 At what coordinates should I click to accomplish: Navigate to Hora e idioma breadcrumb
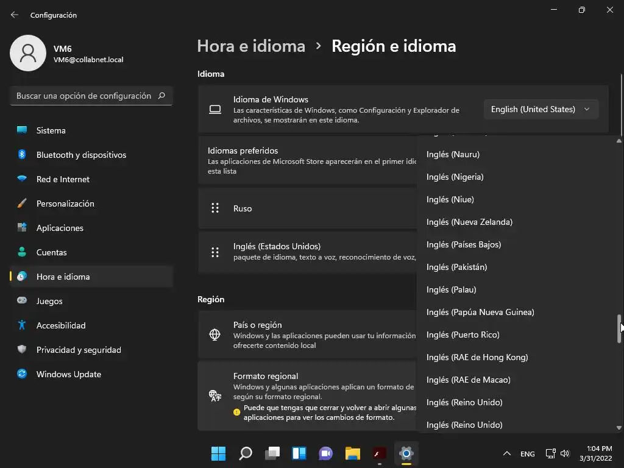[251, 46]
